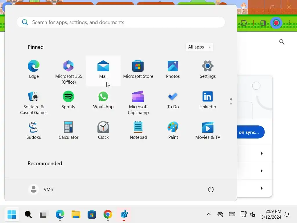The image size is (297, 223).
Task: Click the muted volume tray icon
Action: tap(253, 215)
